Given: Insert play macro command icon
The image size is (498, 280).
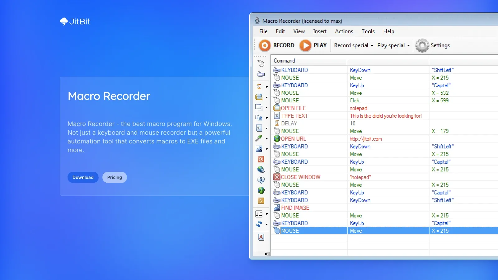Looking at the screenshot, I should point(261,201).
